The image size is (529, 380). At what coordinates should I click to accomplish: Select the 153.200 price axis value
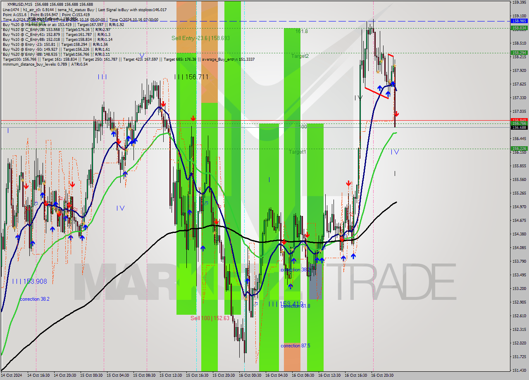click(x=519, y=289)
